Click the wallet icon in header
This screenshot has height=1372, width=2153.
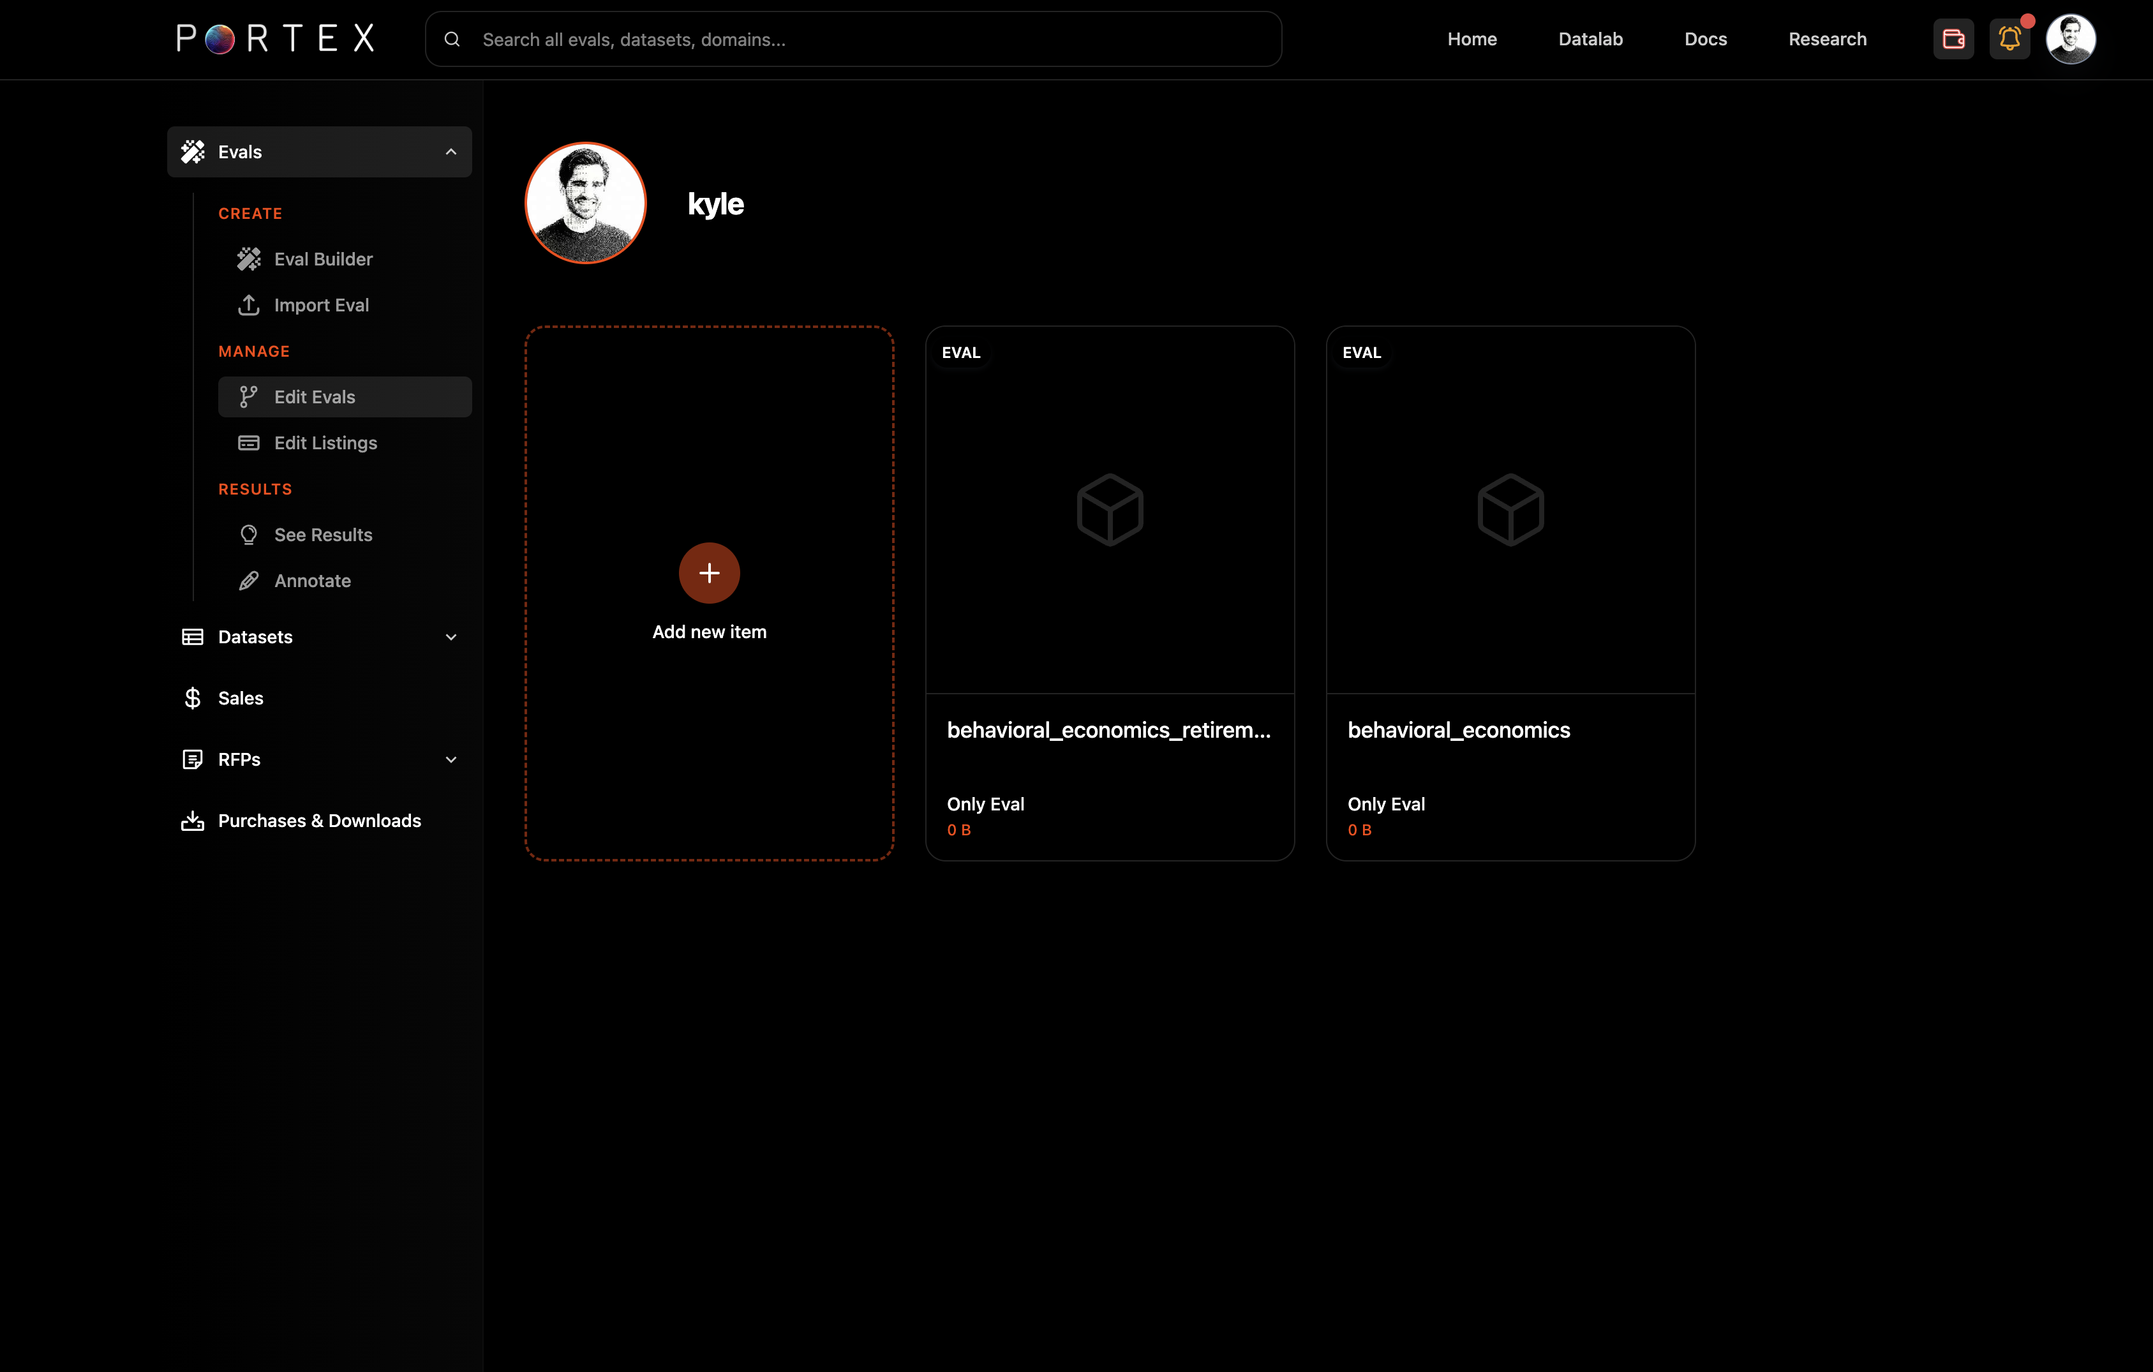point(1953,40)
